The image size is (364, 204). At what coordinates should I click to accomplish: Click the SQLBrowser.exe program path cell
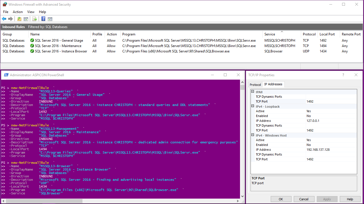pos(176,51)
